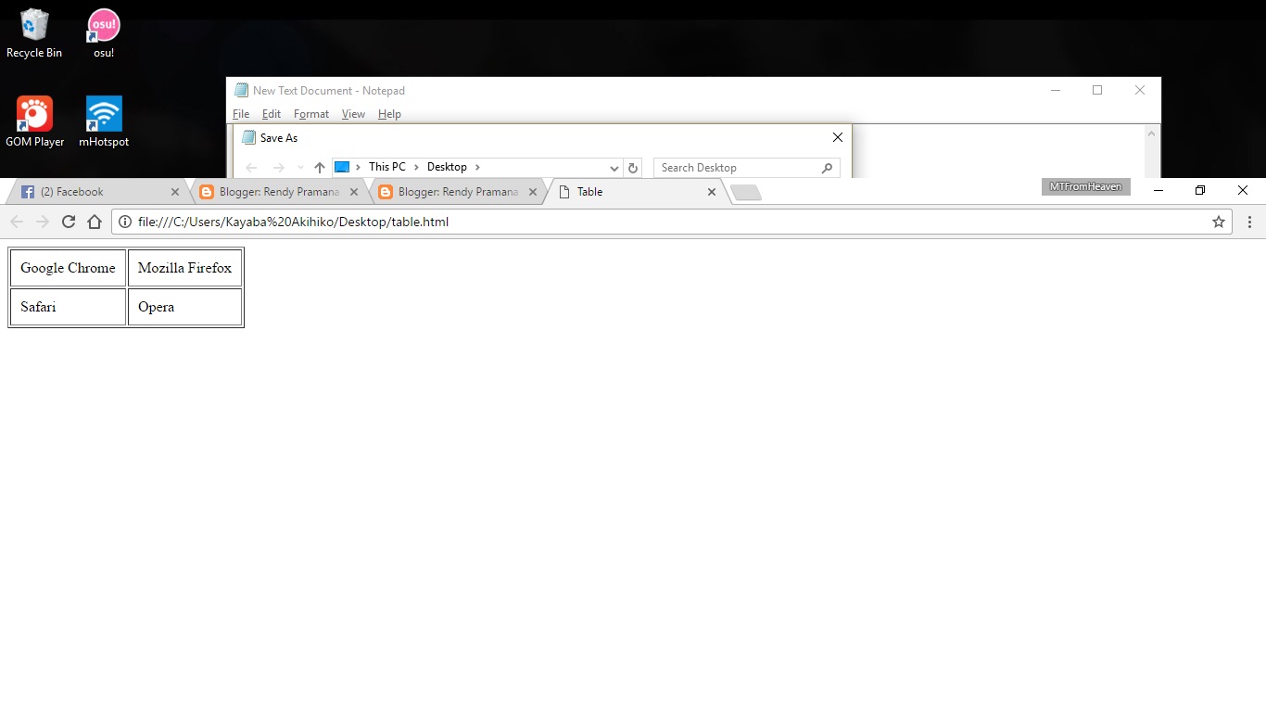
Task: Open the Format menu in Notepad
Action: [x=310, y=113]
